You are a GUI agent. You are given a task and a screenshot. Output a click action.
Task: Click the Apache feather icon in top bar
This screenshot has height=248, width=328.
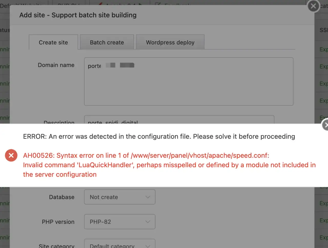[101, 4]
